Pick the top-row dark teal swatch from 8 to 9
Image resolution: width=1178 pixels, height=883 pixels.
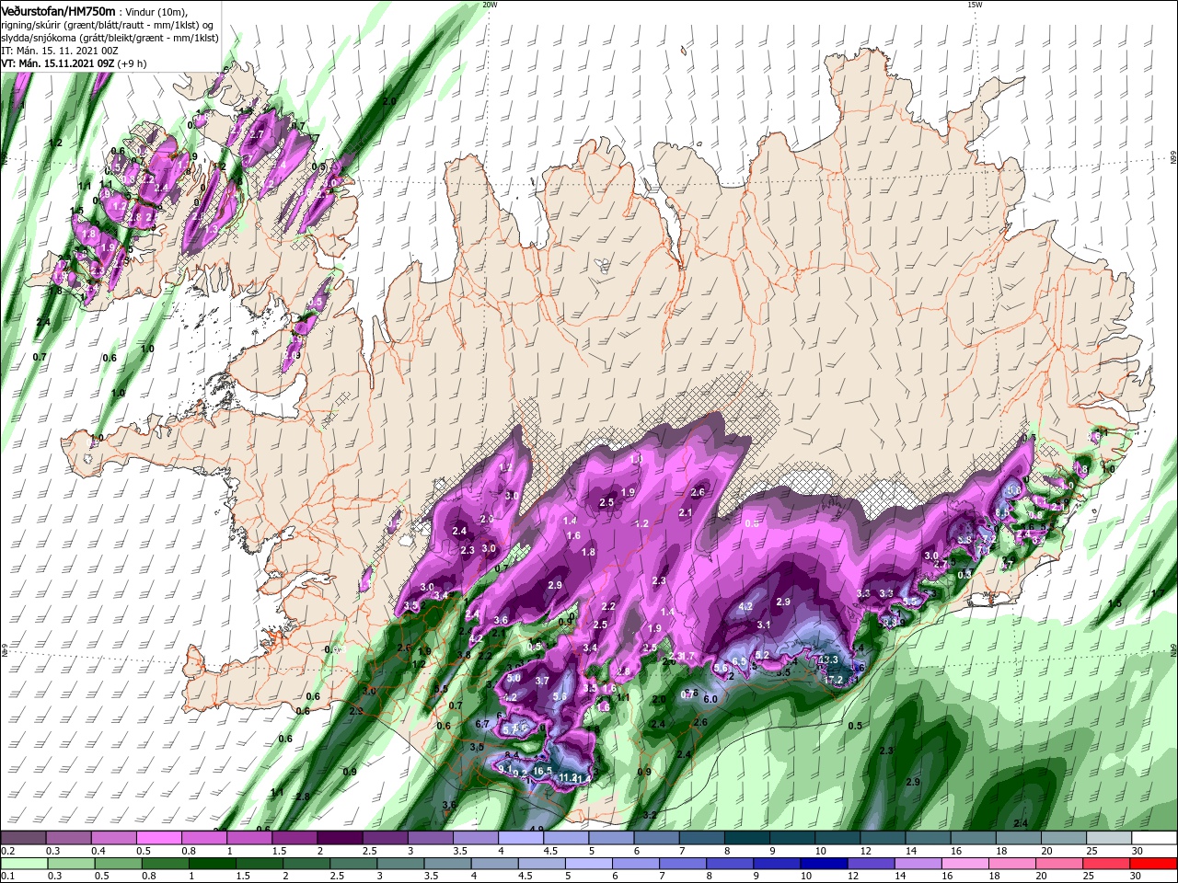pos(746,838)
